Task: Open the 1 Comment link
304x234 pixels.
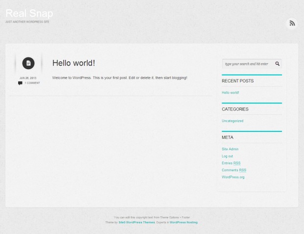Action: click(32, 83)
